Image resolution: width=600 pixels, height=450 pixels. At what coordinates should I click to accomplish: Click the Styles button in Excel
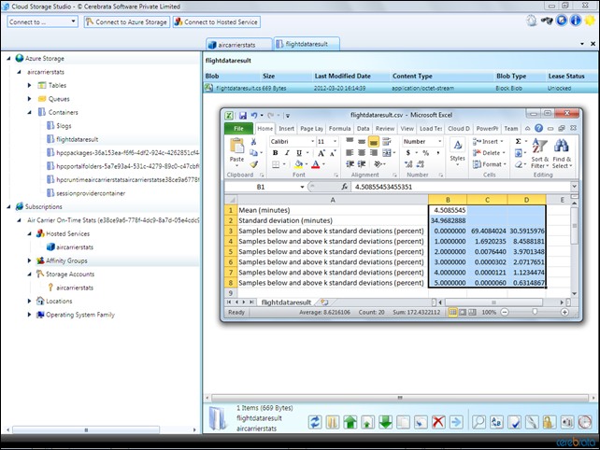[457, 152]
